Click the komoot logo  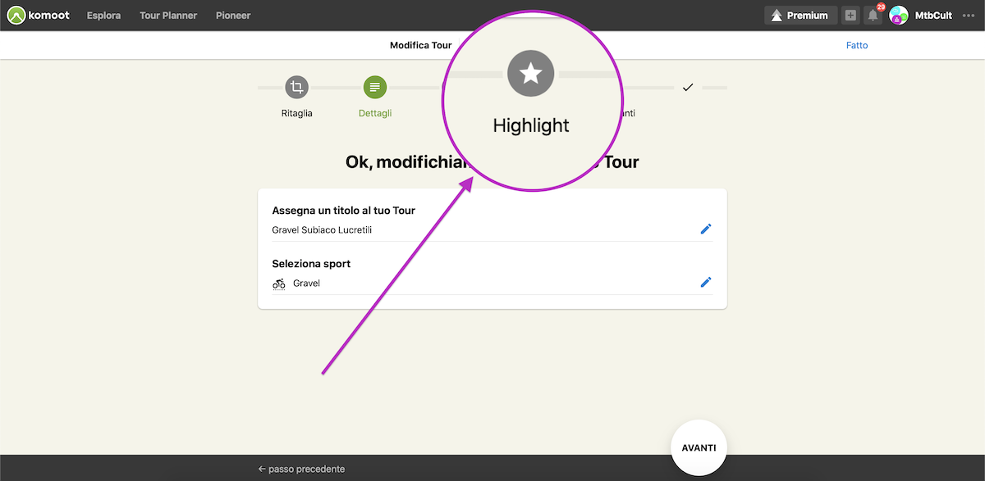[39, 15]
